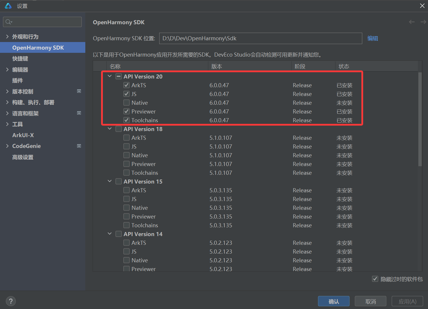Select the ArkTS 5.0.2.123 row name

139,243
